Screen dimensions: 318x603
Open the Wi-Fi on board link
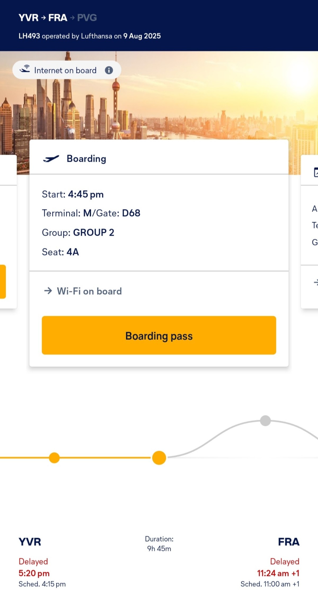pos(89,291)
